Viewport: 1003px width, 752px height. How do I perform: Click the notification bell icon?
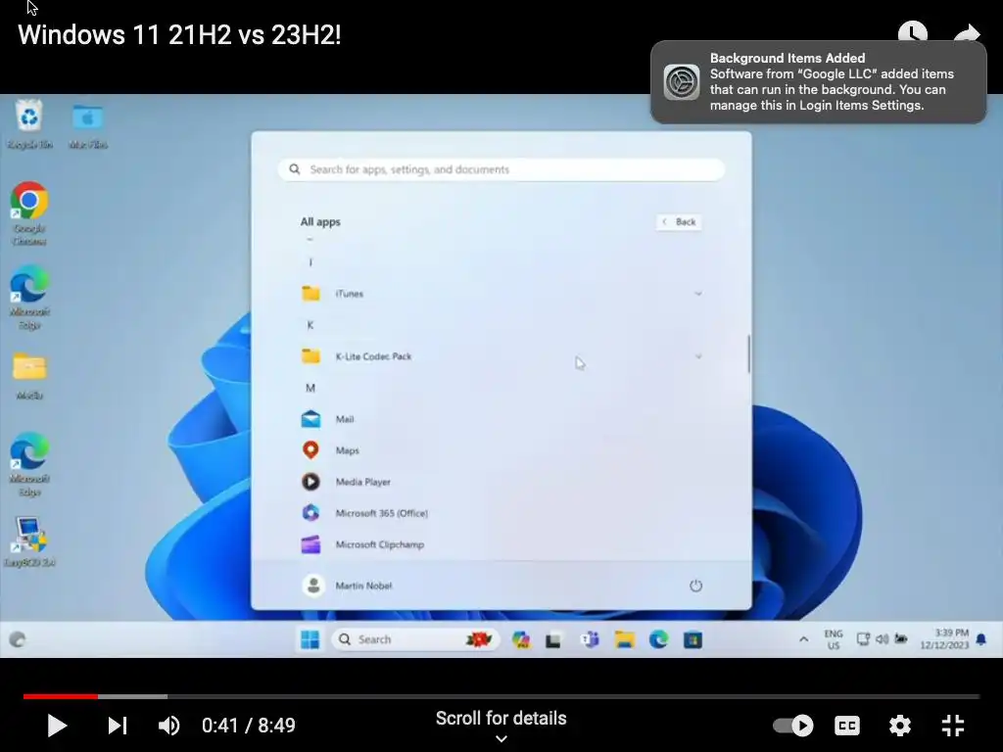coord(981,639)
